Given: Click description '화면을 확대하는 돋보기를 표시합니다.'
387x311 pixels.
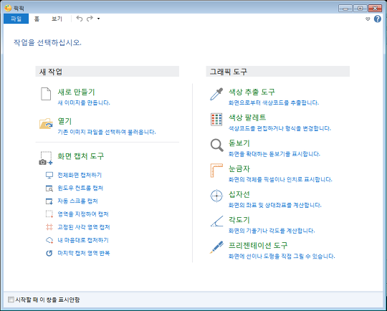Looking at the screenshot, I should point(274,154).
